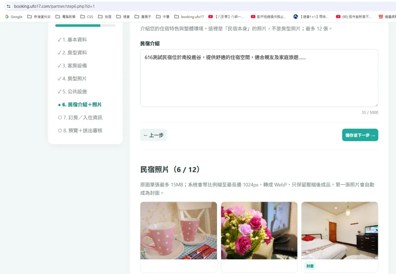Click the 民宿照片 (6 / 12) heading
Viewport: 396px width, 274px height.
170,170
